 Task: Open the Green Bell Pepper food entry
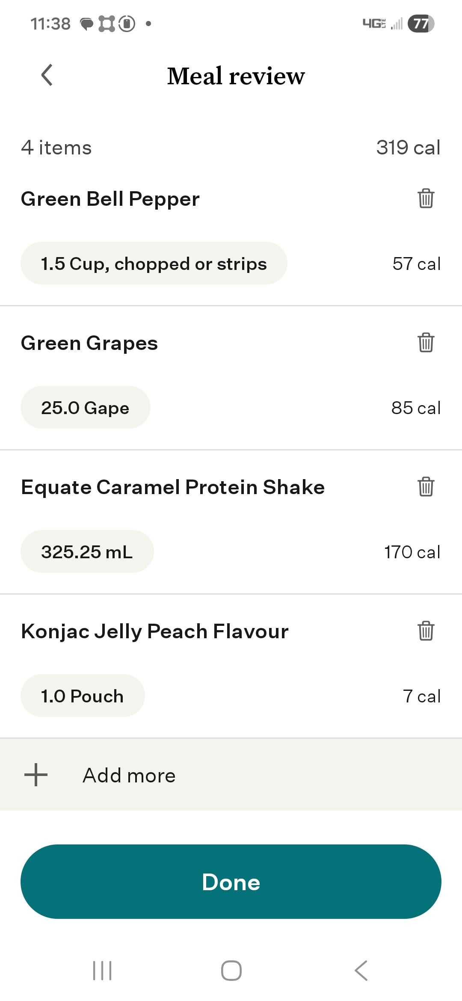[110, 199]
